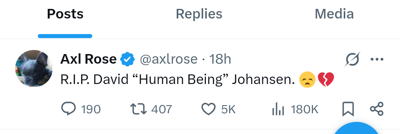Open the 18h timestamp link

click(220, 59)
